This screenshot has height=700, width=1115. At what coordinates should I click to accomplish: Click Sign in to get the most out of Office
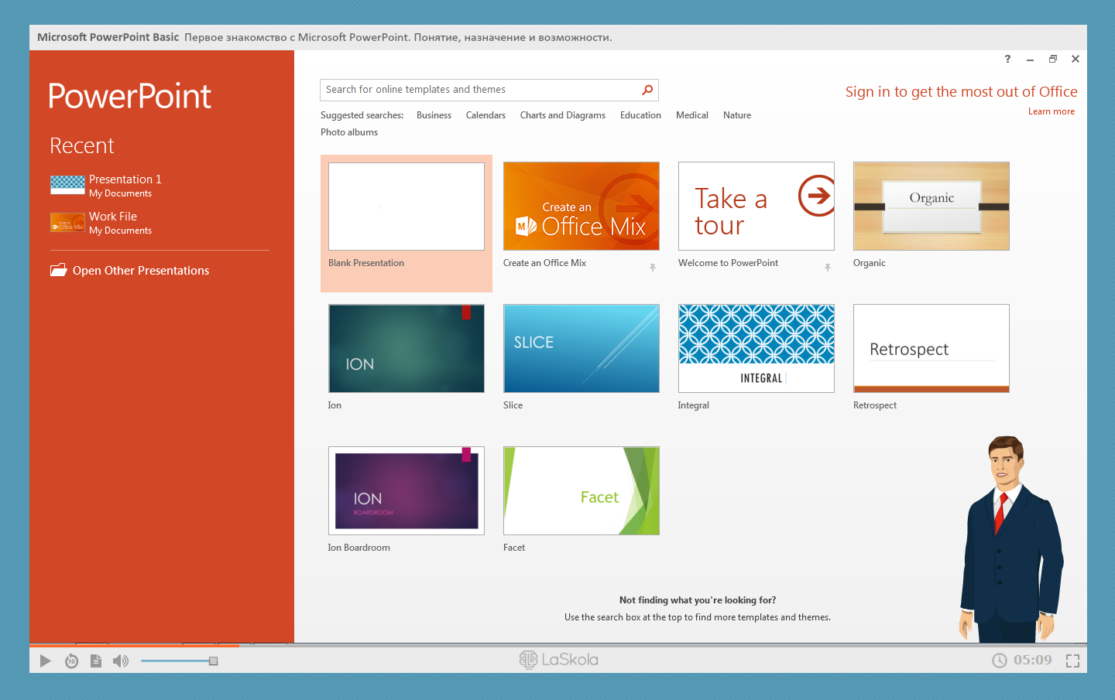[x=961, y=92]
